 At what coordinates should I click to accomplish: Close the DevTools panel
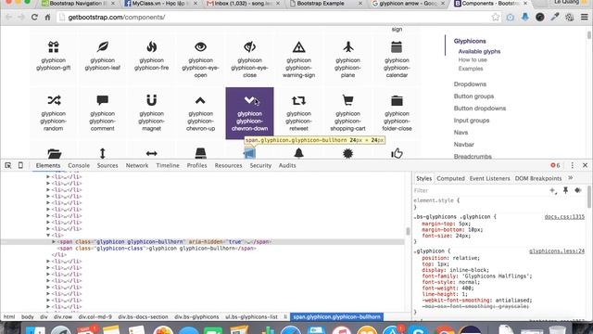(x=585, y=165)
